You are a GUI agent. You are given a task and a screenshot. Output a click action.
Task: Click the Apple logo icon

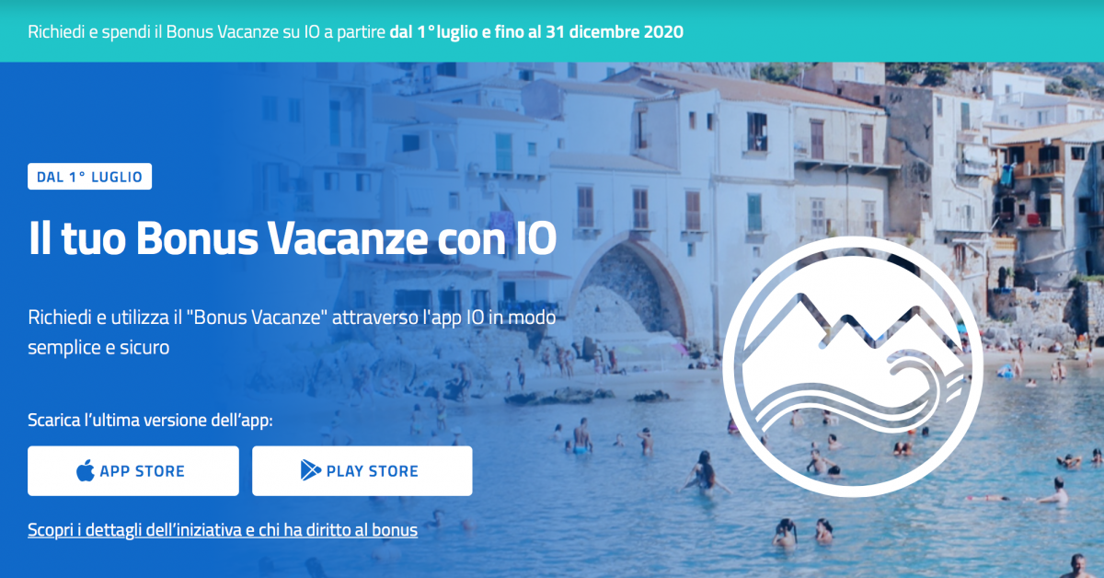[x=86, y=471]
